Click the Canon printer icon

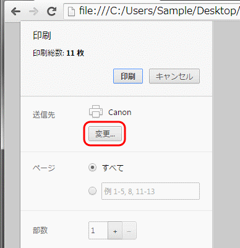[x=96, y=111]
